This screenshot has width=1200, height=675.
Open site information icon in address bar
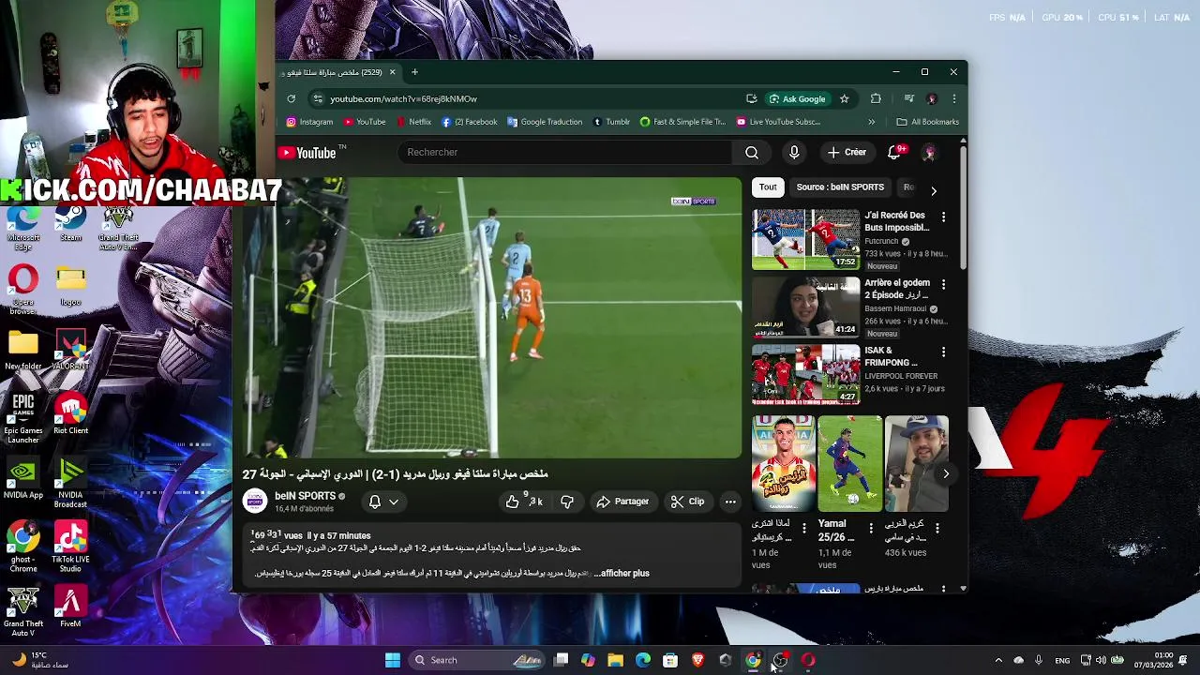click(318, 98)
